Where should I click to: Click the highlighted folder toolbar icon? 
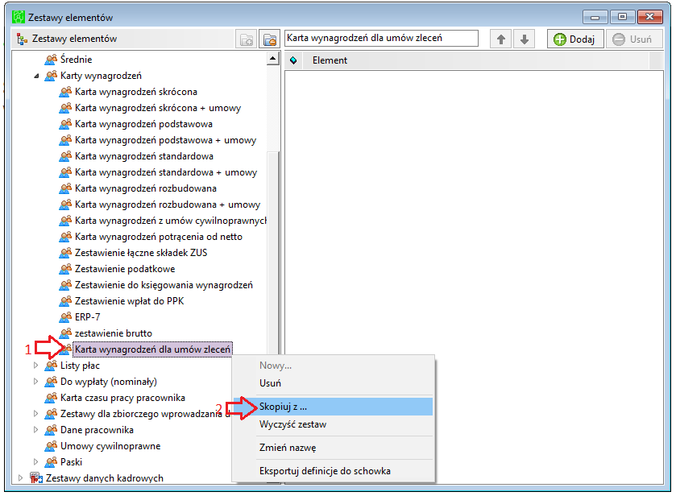point(270,39)
